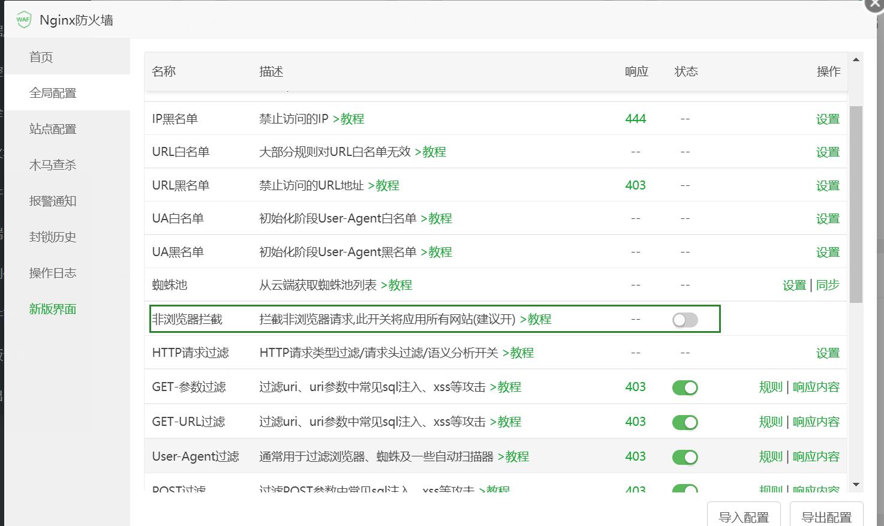Open the 站点配置 section
The width and height of the screenshot is (884, 526).
pyautogui.click(x=52, y=128)
